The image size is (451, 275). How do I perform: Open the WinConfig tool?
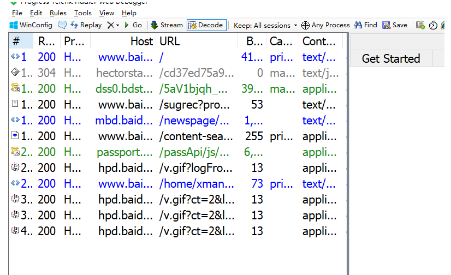(31, 25)
